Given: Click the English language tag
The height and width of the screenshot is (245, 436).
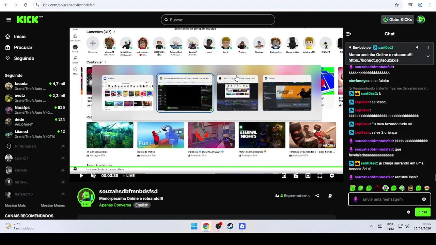Looking at the screenshot, I should tap(142, 205).
